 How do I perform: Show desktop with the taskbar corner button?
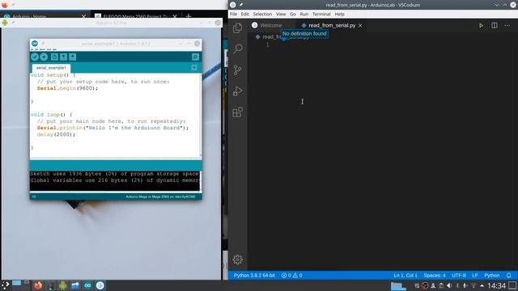pyautogui.click(x=512, y=285)
